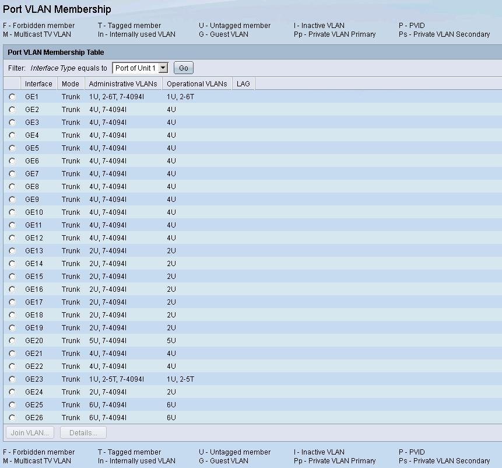Screen dimensions: 502x468
Task: Sort by the Interface column header
Action: [x=38, y=83]
